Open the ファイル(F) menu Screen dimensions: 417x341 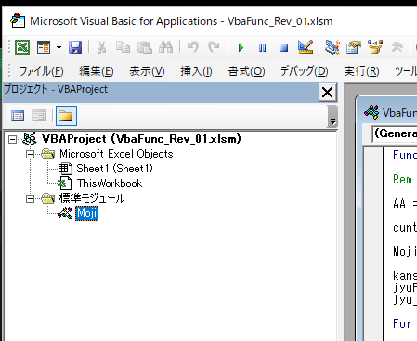tap(42, 71)
